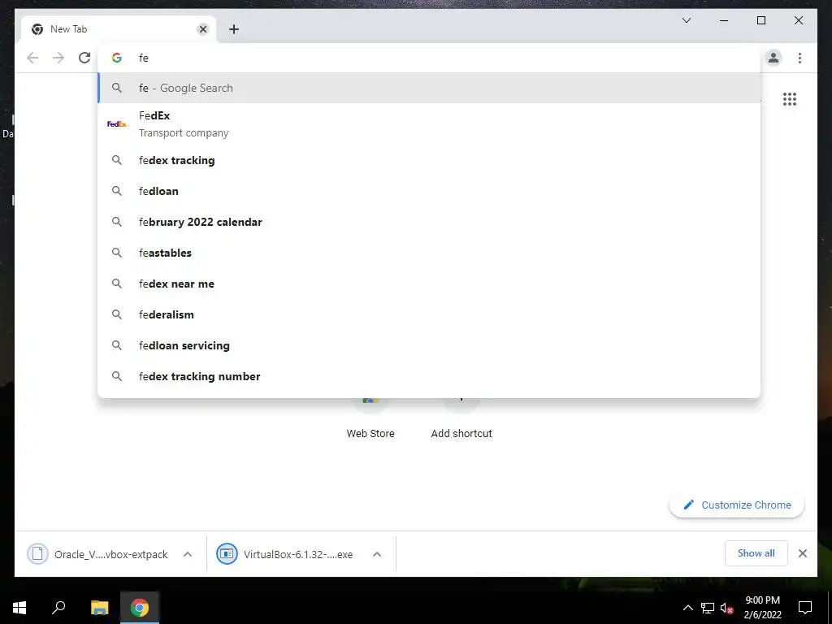Click search icon beside 'feastables'
832x624 pixels.
pos(117,253)
